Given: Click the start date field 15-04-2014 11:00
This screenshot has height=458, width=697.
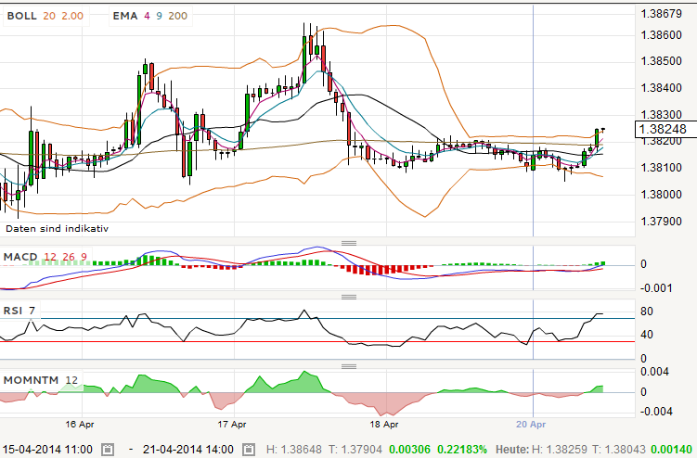Looking at the screenshot, I should coord(48,450).
